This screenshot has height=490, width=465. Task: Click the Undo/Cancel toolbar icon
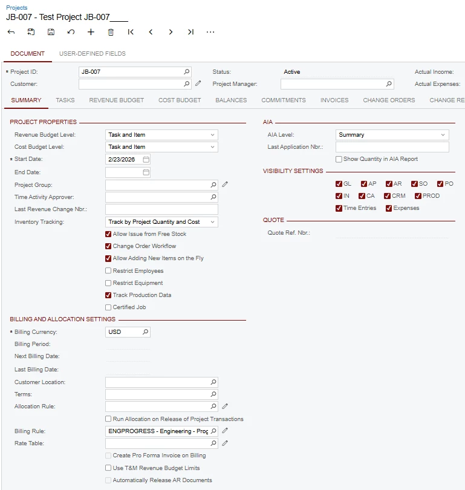[x=71, y=32]
